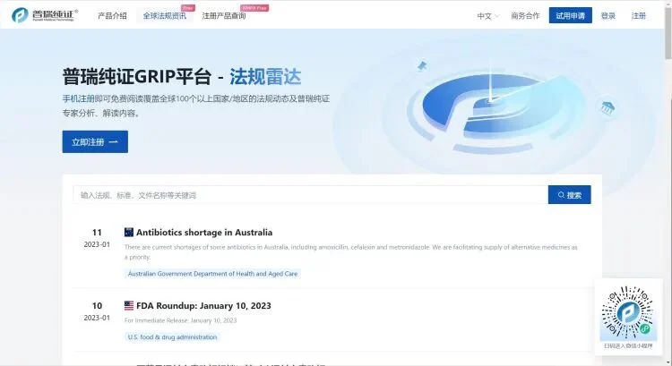Viewport: 672px width, 366px height.
Task: Select the Australian Government Department of Health tag
Action: pyautogui.click(x=212, y=274)
